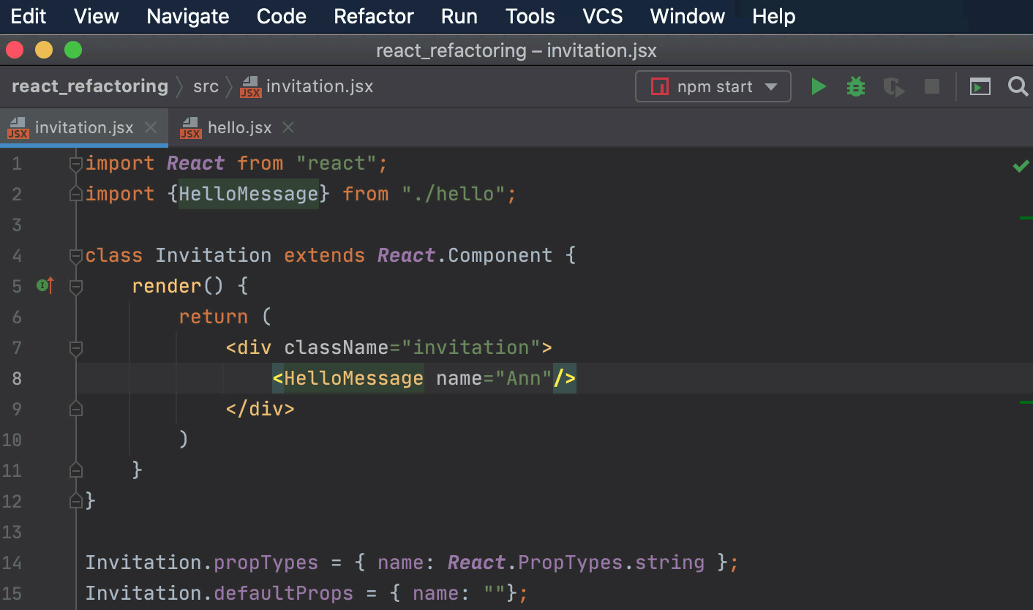Close the hello.jsx tab with its x
The image size is (1033, 610).
click(288, 127)
